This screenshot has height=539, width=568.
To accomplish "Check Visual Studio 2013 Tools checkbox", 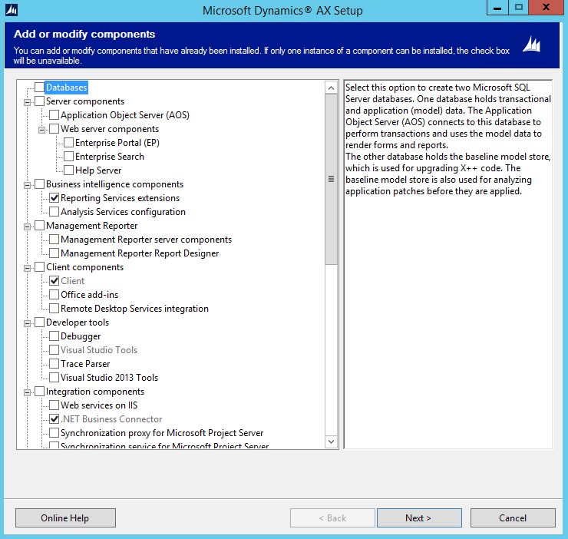I will (x=54, y=377).
